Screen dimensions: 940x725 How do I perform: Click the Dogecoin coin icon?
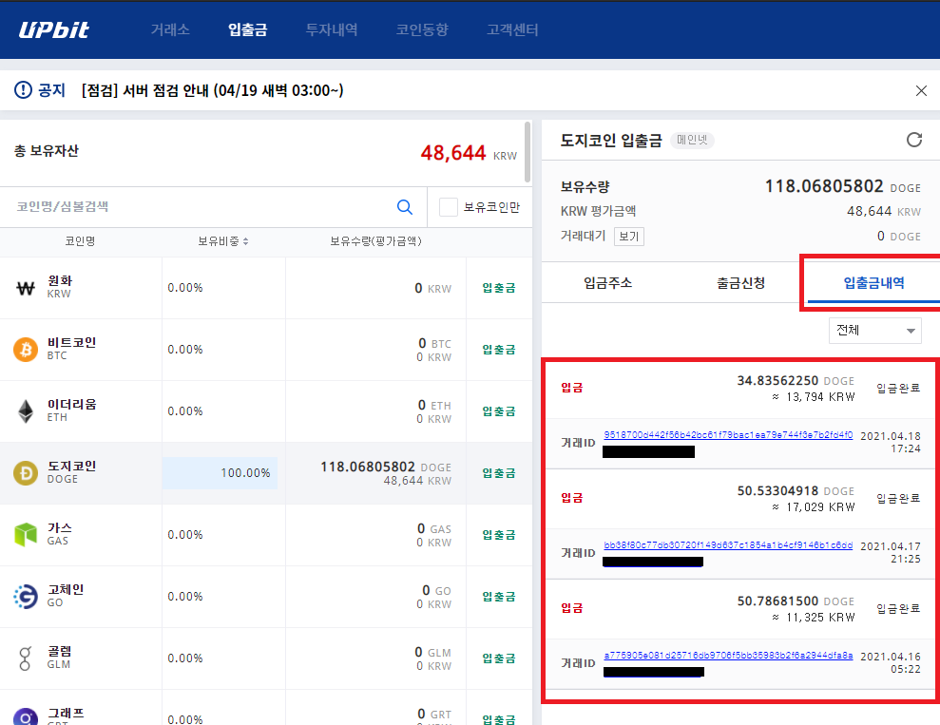25,473
